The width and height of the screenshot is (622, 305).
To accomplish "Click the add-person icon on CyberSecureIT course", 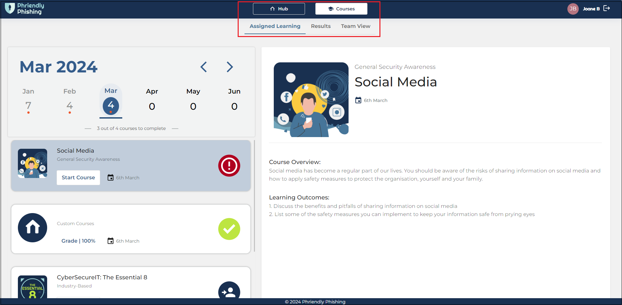I will 229,291.
